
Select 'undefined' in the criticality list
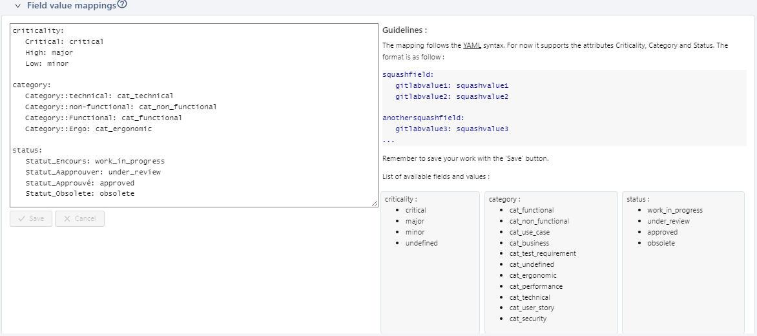pos(421,243)
